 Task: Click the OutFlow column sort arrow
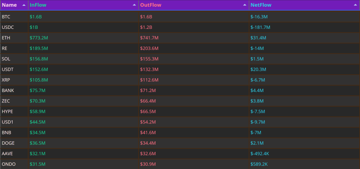pyautogui.click(x=245, y=5)
